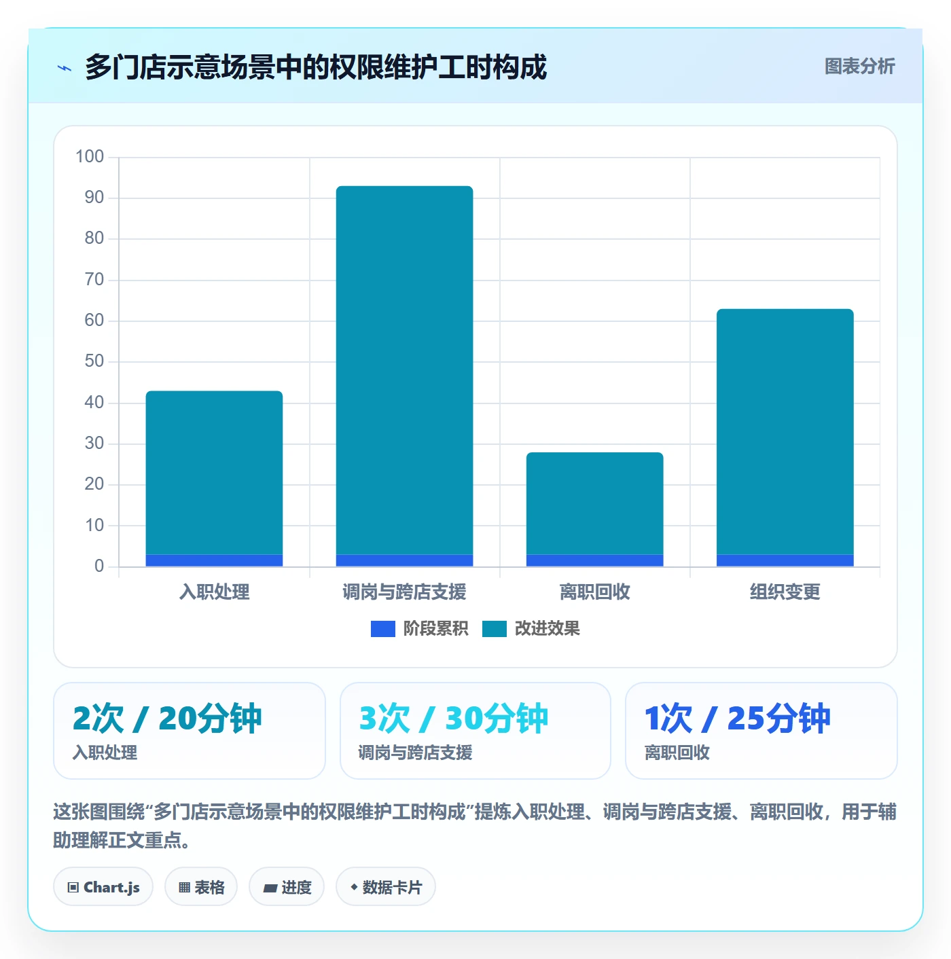This screenshot has width=951, height=959.
Task: Open the 3次 / 30分钟 data card
Action: [475, 731]
